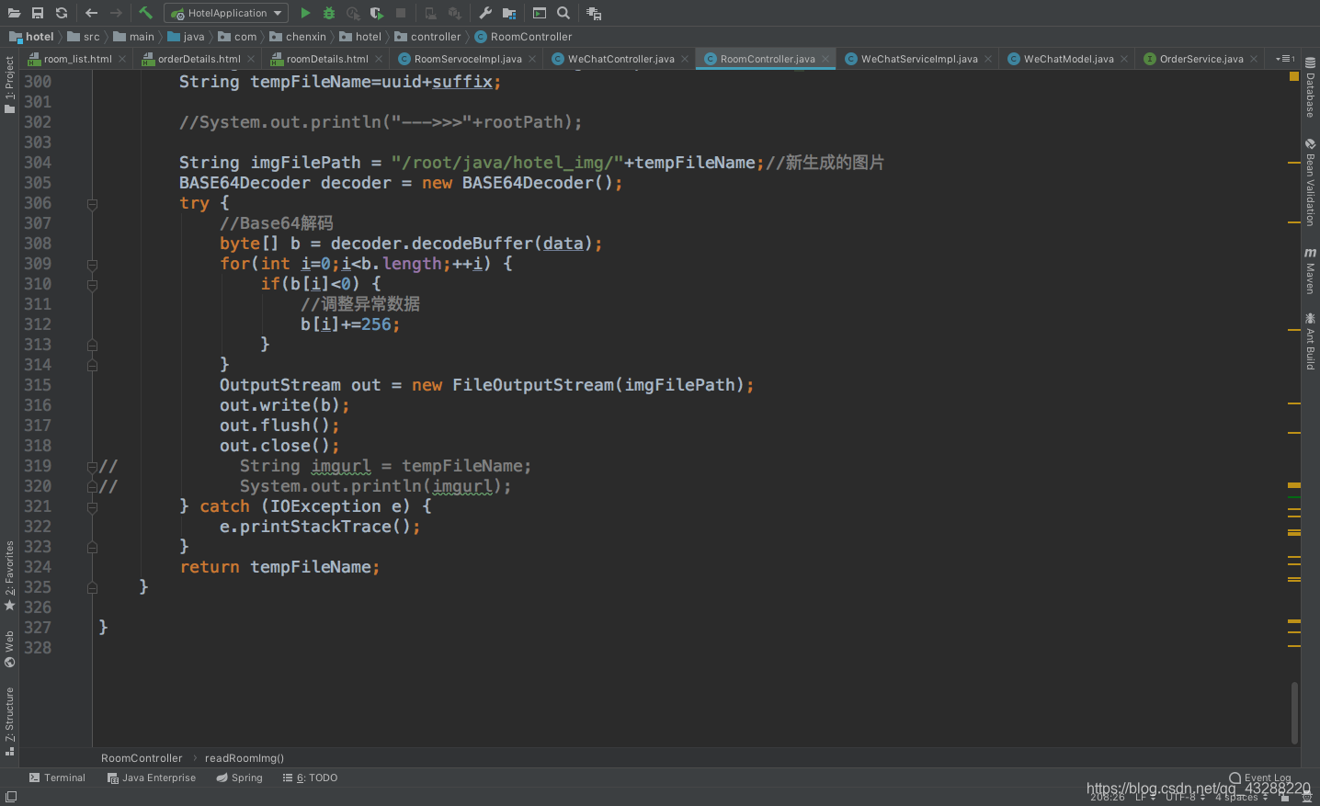This screenshot has height=806, width=1320.
Task: Open the Event Log
Action: pyautogui.click(x=1260, y=778)
